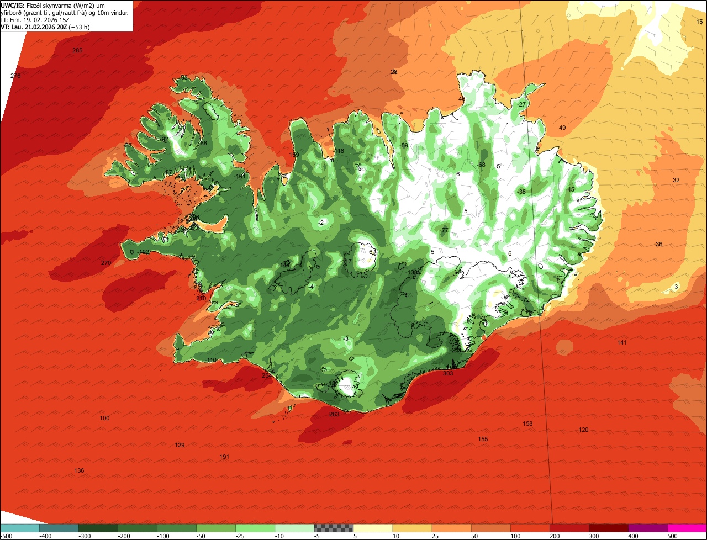The height and width of the screenshot is (540, 707).
Task: Click the yellow-orange swatch from 10 to 25
Action: (x=412, y=527)
